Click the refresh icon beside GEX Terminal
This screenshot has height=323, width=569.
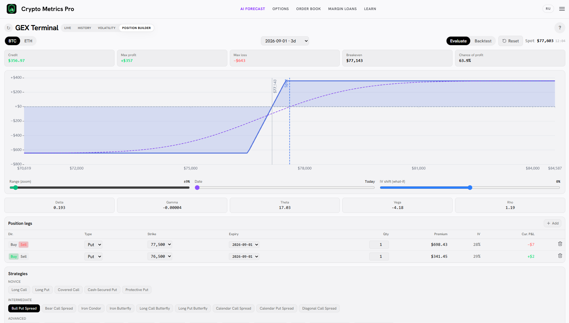9,28
